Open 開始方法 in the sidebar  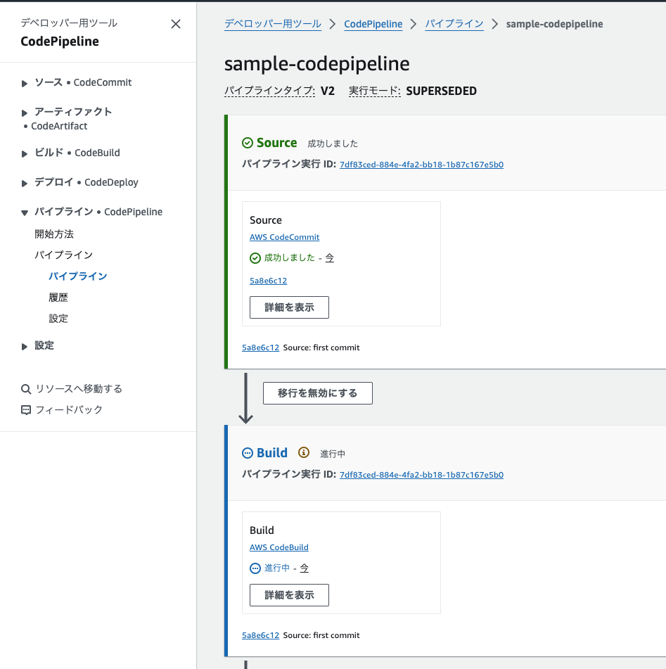pyautogui.click(x=54, y=234)
